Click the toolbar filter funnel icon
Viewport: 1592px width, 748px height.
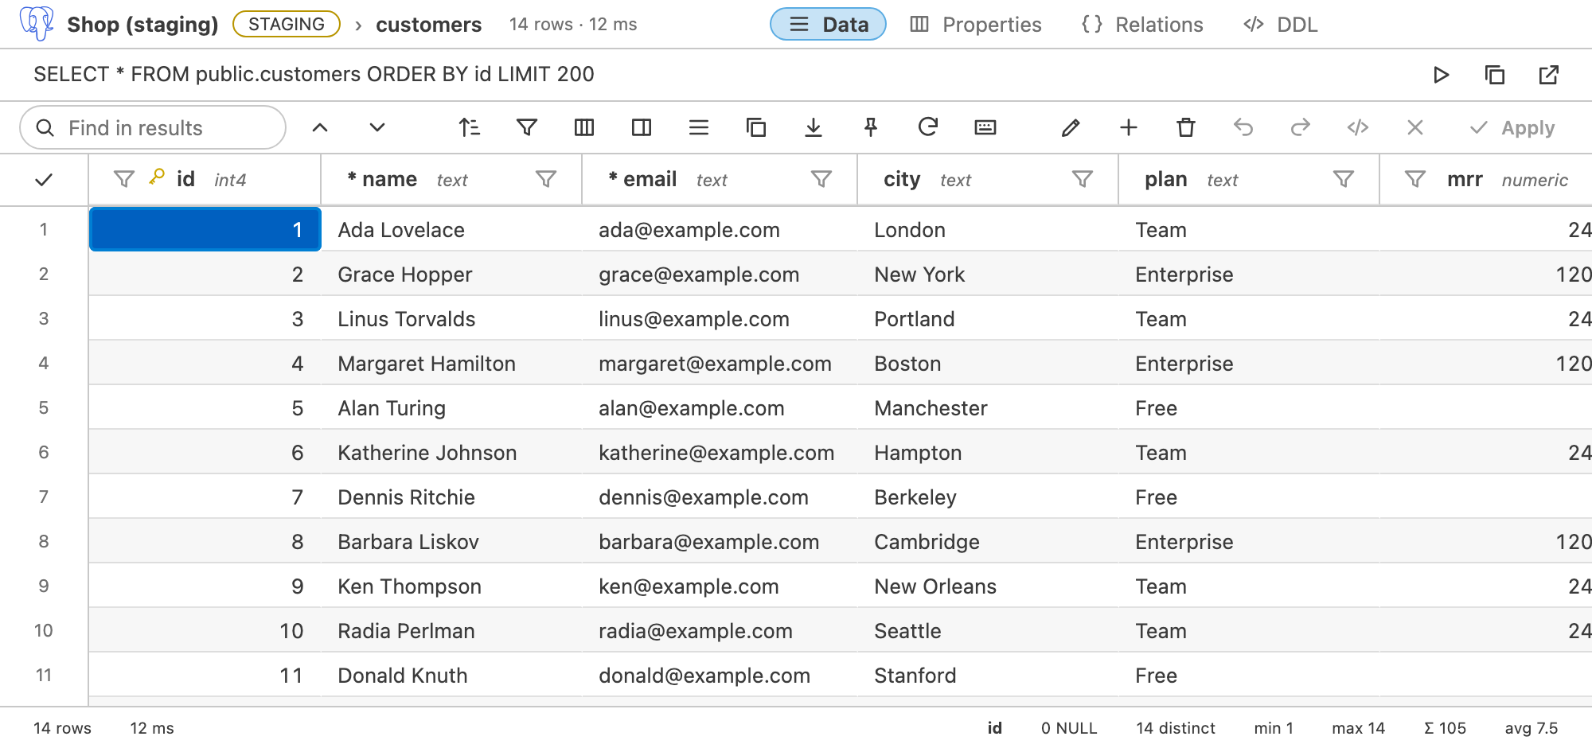[527, 127]
